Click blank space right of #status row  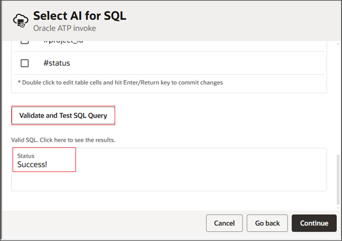pyautogui.click(x=199, y=63)
